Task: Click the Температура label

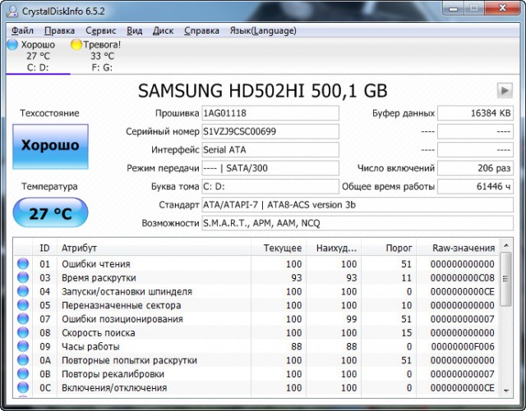Action: coord(49,186)
